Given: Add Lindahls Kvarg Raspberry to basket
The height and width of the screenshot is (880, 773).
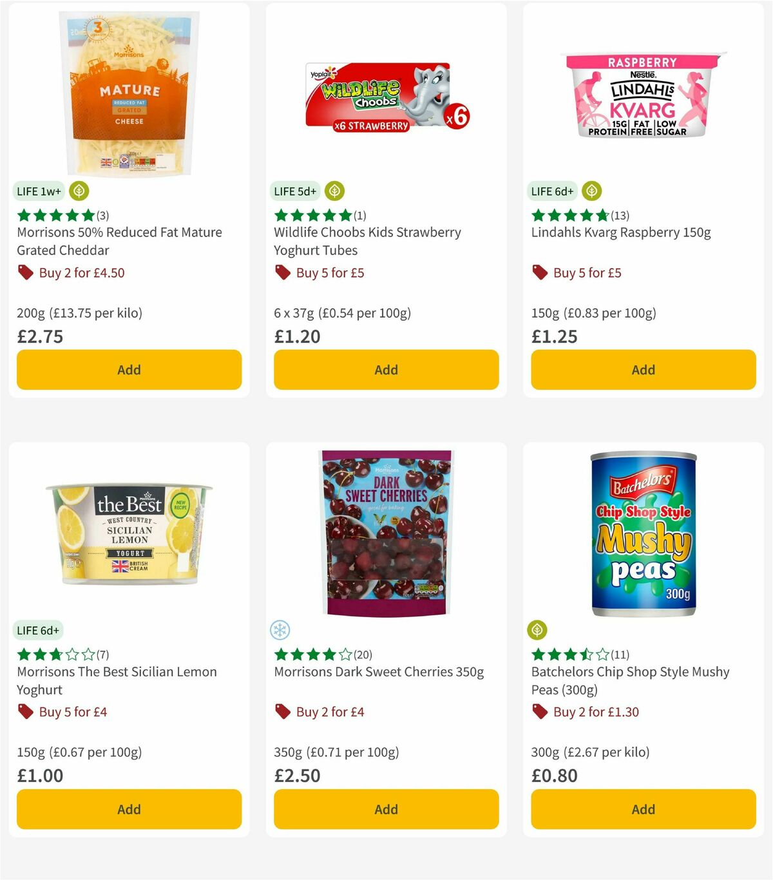Looking at the screenshot, I should pyautogui.click(x=643, y=370).
